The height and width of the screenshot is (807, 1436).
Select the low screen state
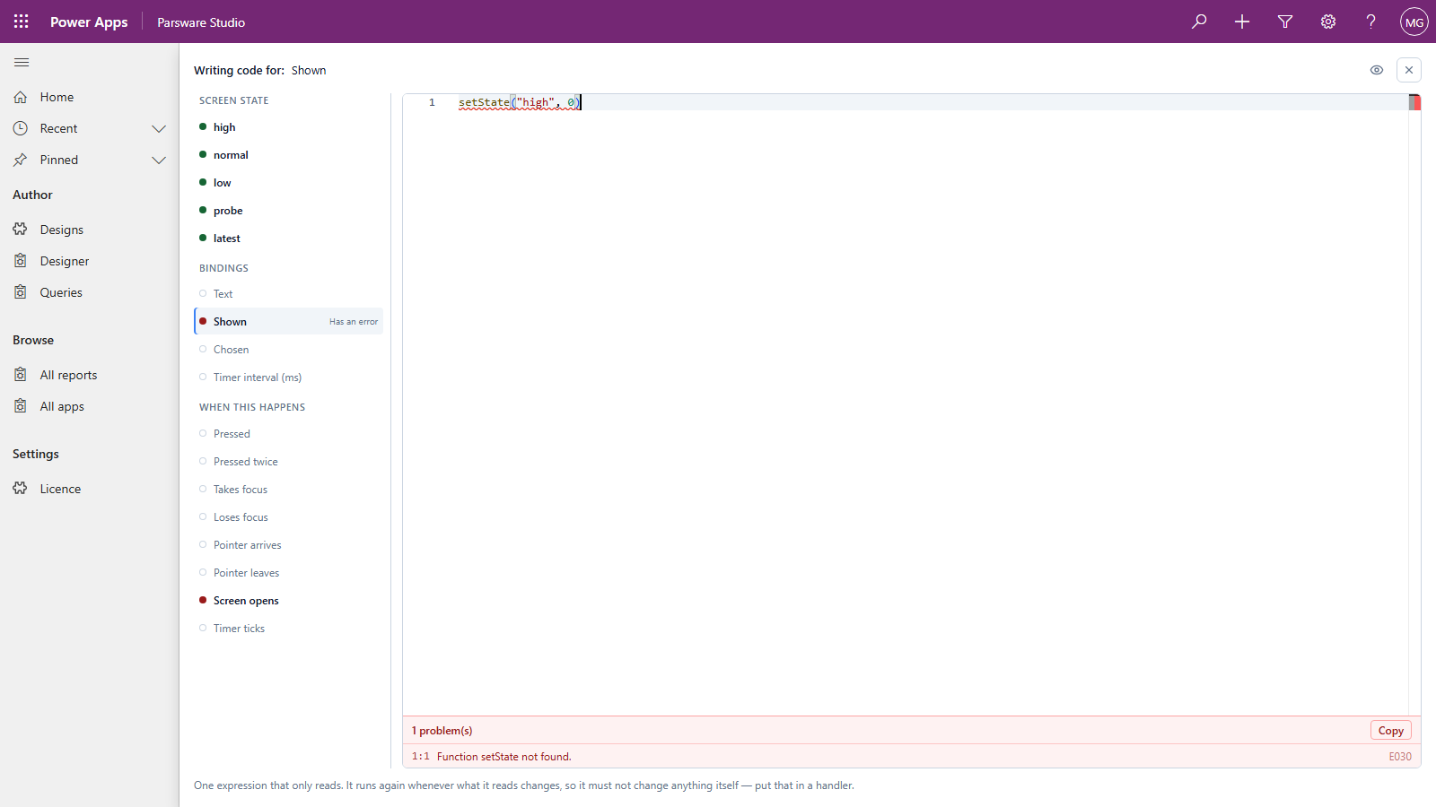pyautogui.click(x=288, y=183)
